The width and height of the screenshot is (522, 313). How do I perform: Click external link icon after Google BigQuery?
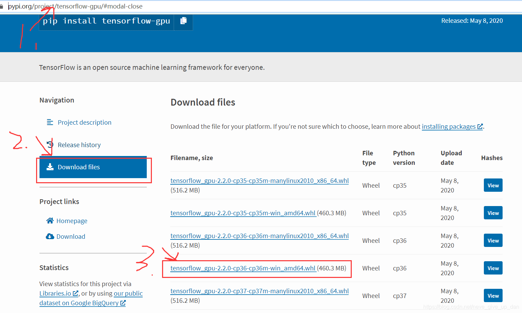(123, 303)
